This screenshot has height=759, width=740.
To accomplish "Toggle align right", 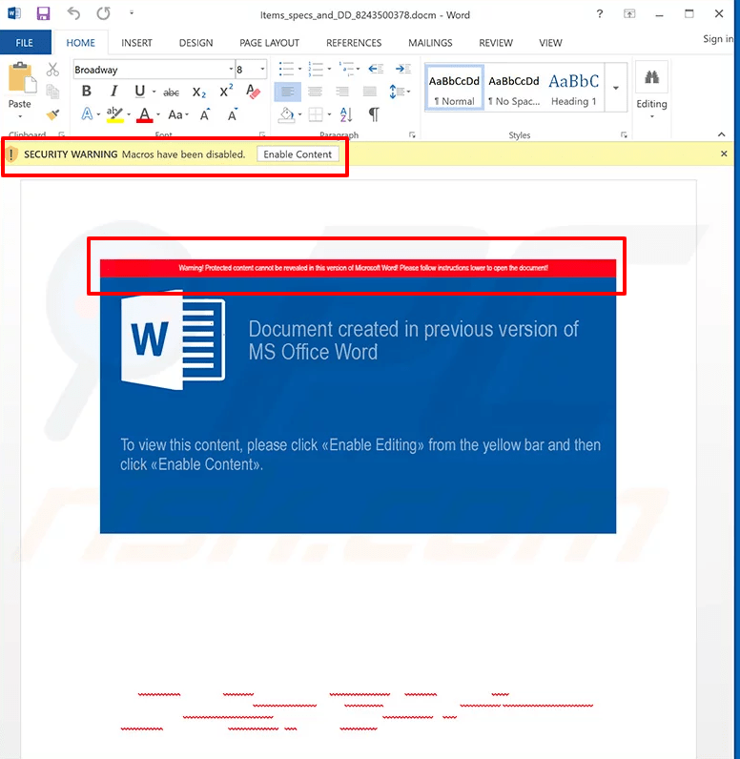I will [x=342, y=92].
